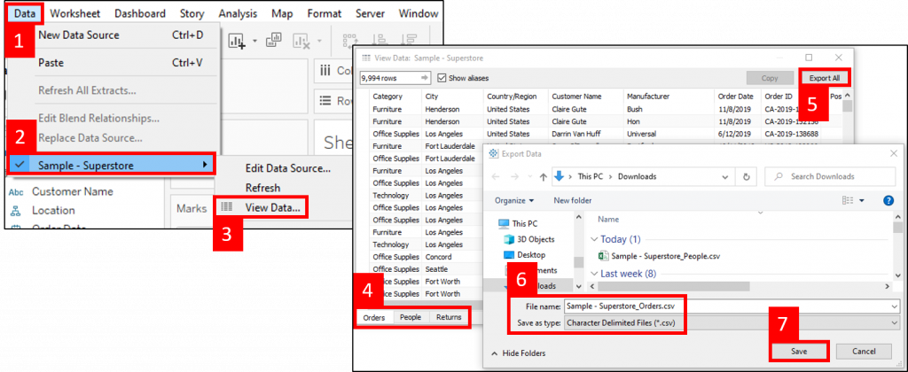The width and height of the screenshot is (908, 372).
Task: Collapse the Today (1) group
Action: [x=594, y=239]
